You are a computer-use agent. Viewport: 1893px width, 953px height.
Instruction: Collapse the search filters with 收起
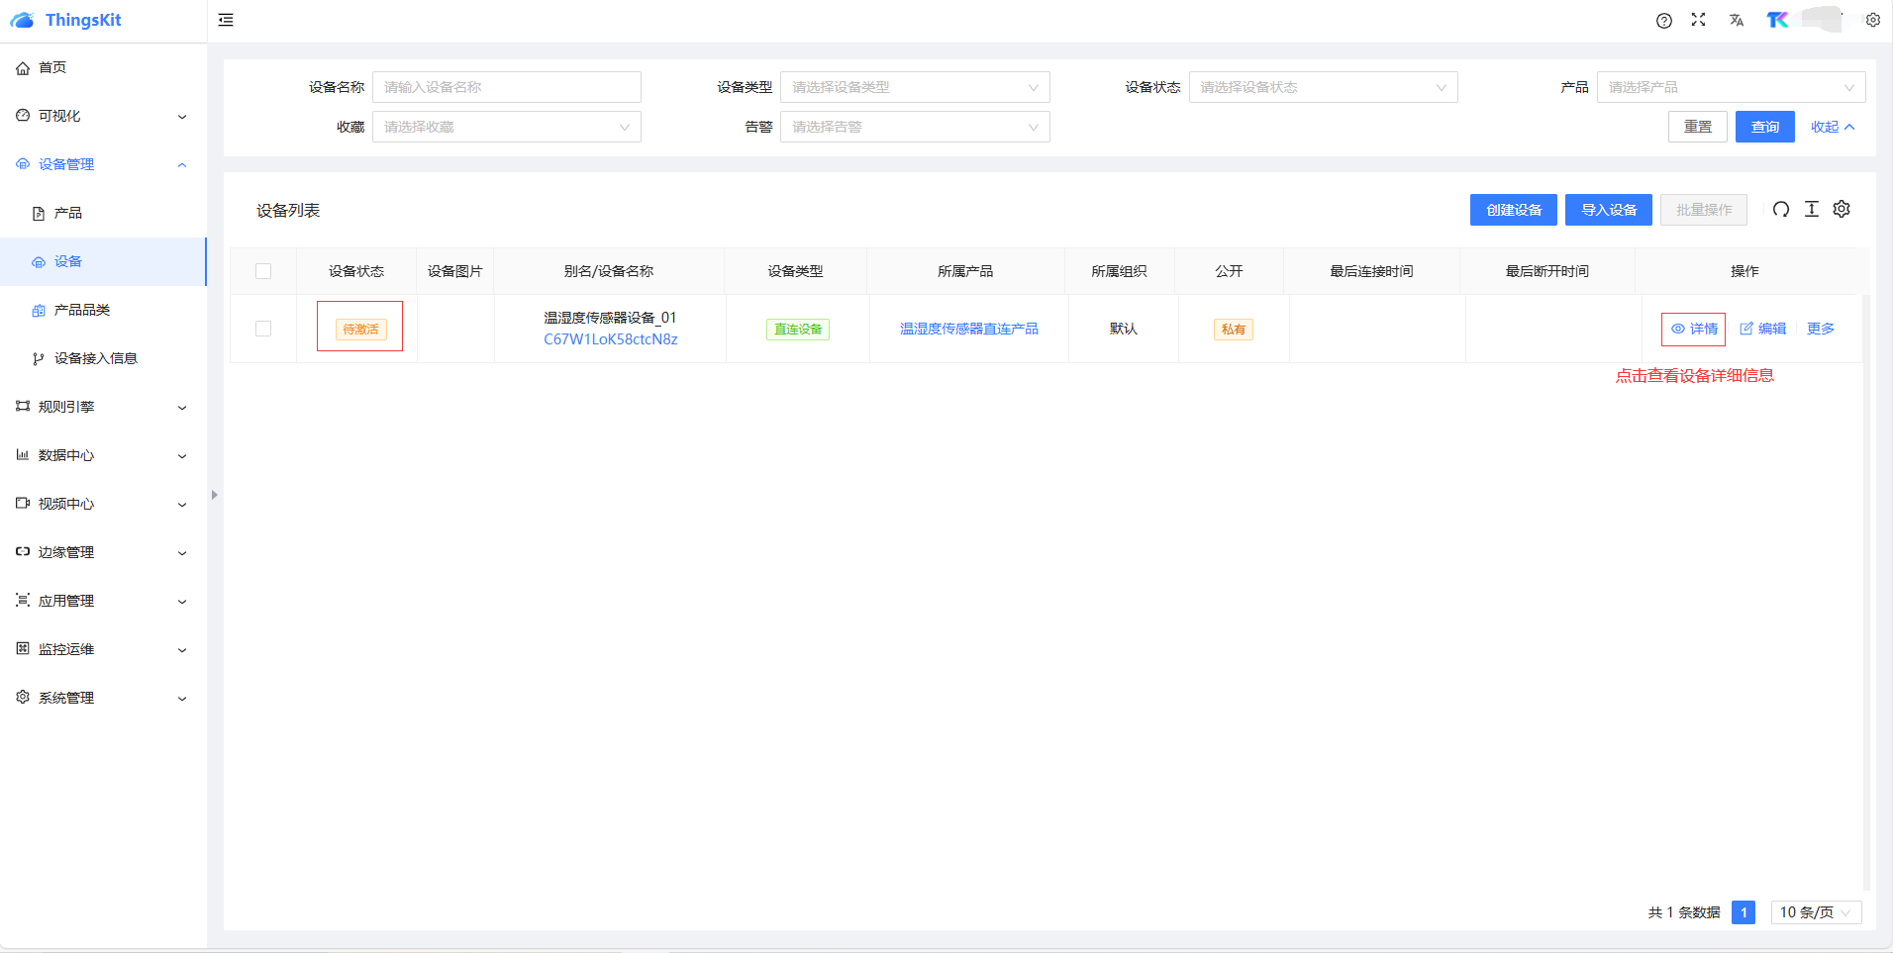tap(1832, 127)
